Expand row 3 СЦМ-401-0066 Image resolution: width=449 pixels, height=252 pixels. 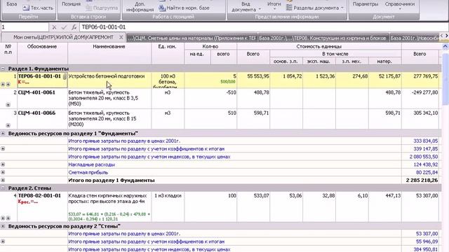8,125
